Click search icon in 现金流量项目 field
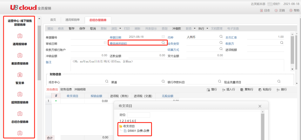This screenshot has height=140, width=301. click(279, 81)
